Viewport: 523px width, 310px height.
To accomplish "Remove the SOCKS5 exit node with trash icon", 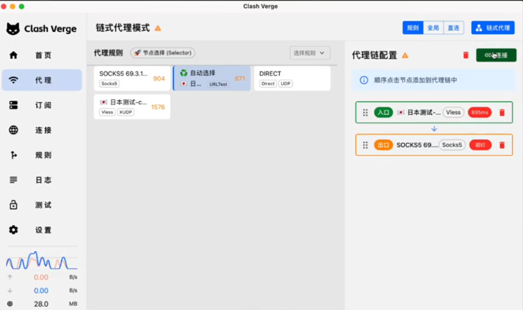I will [502, 145].
